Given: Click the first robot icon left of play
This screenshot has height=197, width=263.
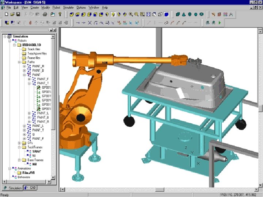Looking at the screenshot, I should coord(207,23).
